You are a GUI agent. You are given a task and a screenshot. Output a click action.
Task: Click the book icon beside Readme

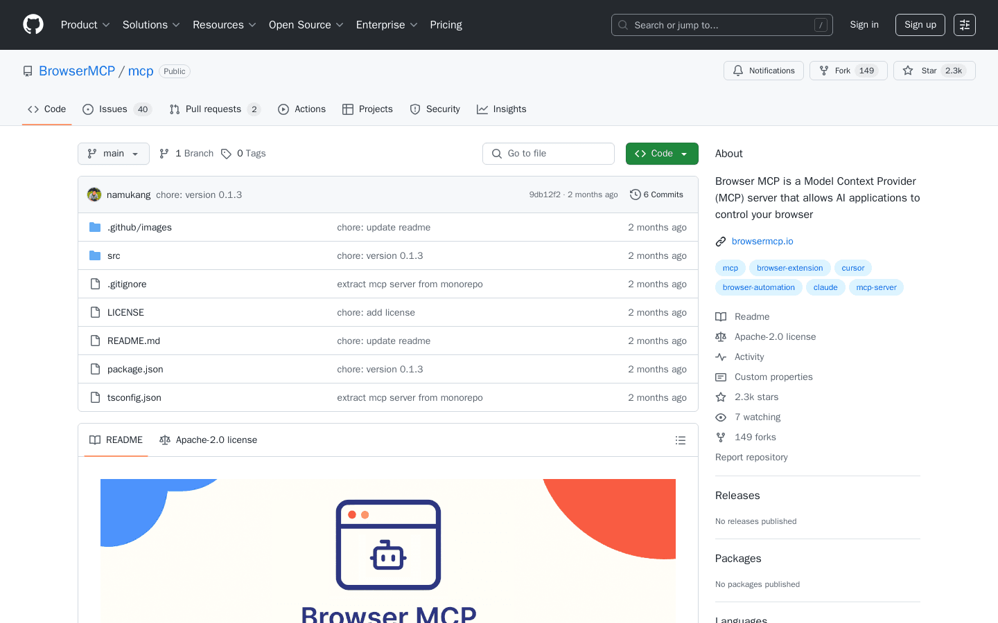coord(720,316)
